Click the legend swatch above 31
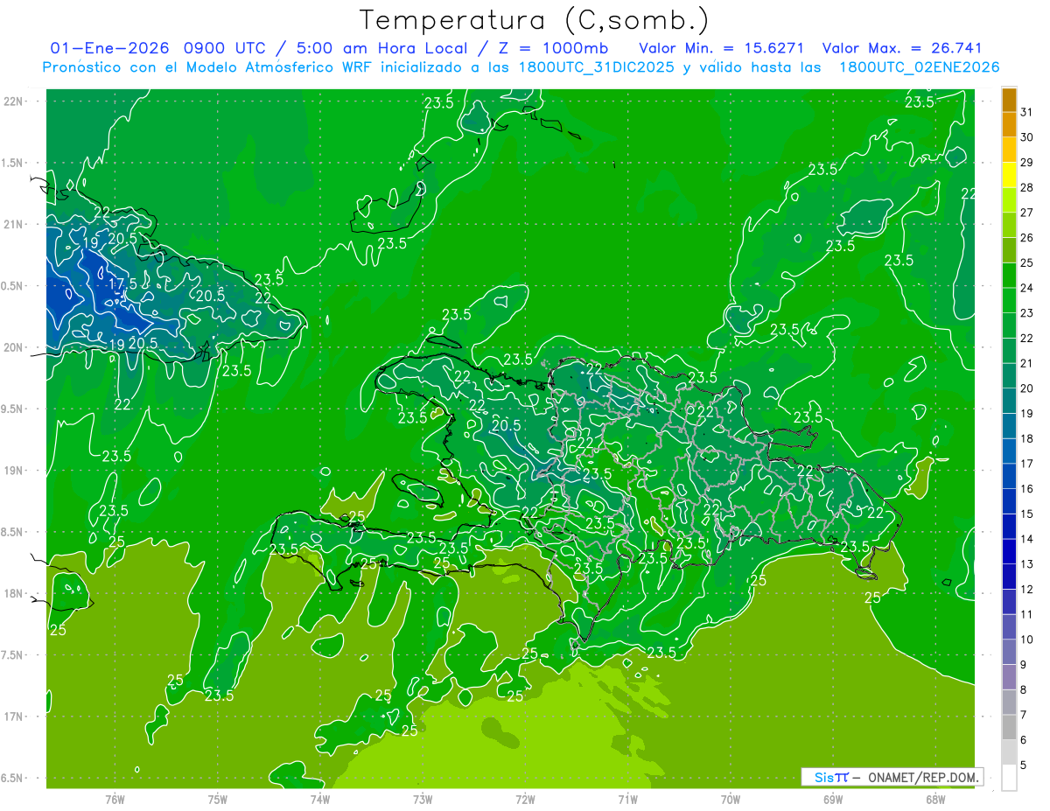This screenshot has height=811, width=1050. coord(1009,100)
